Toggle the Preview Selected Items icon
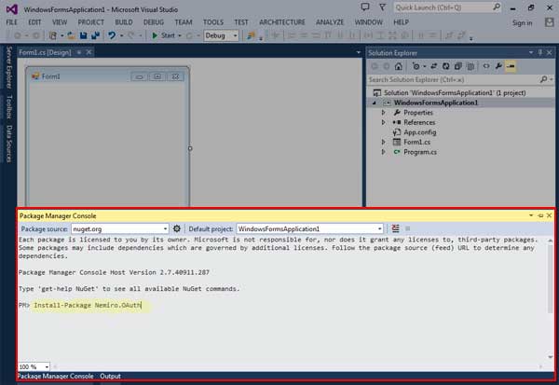Screen dimensions: 559x385 click(511, 66)
